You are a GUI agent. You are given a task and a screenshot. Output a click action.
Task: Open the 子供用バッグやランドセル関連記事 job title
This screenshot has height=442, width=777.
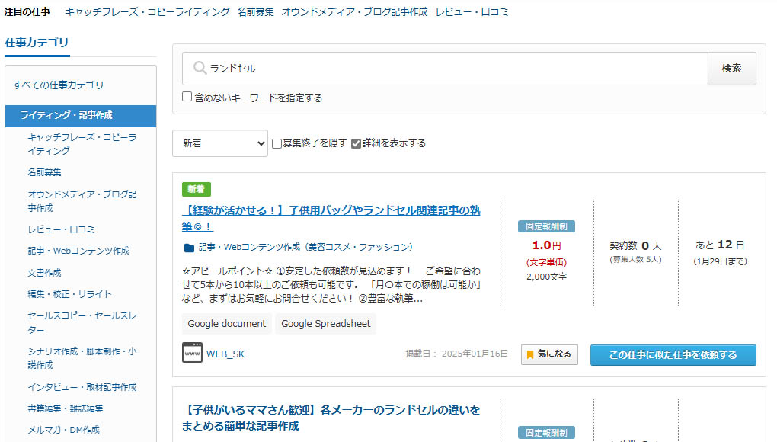click(331, 218)
